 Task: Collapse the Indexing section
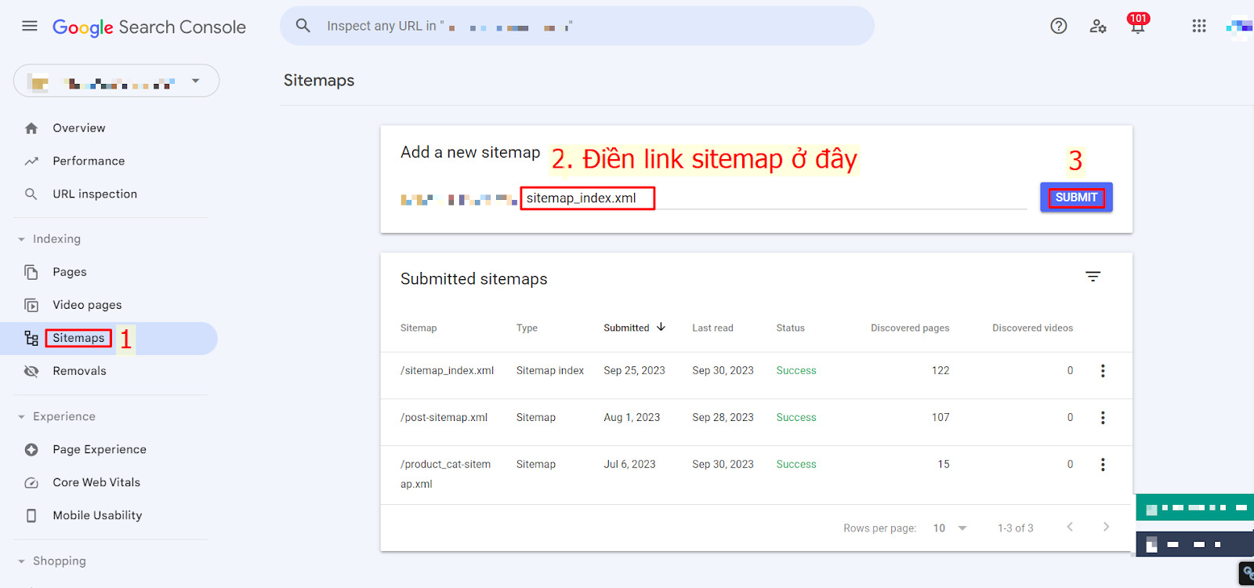click(22, 239)
